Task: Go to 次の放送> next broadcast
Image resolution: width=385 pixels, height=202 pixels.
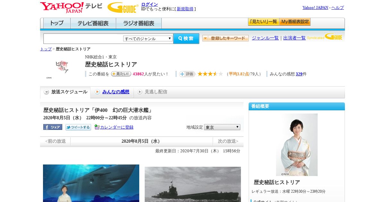Action: coord(228,141)
